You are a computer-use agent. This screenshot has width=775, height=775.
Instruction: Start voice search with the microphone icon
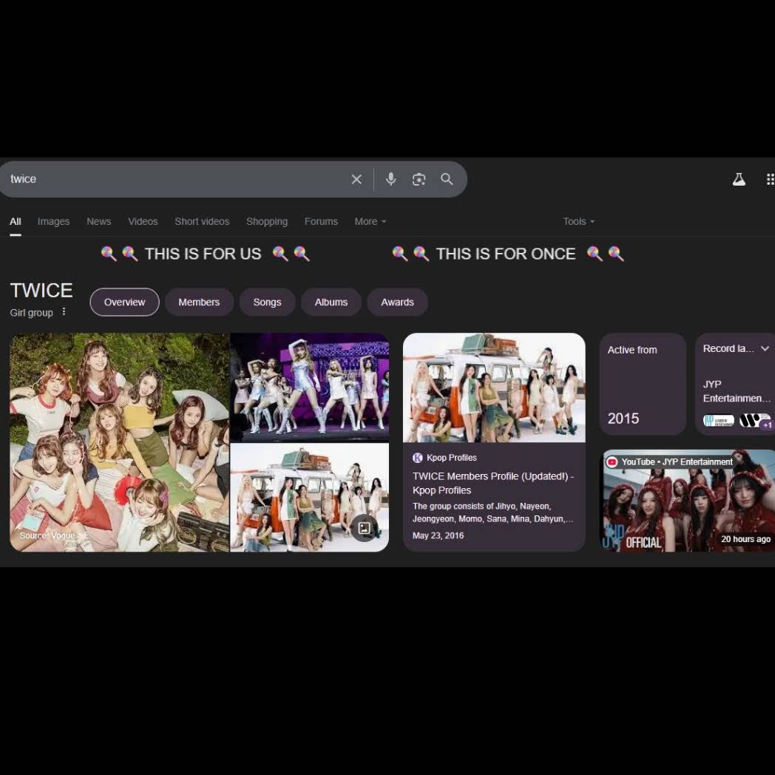pos(391,179)
